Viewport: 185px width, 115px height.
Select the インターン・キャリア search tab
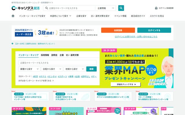tap(28, 55)
